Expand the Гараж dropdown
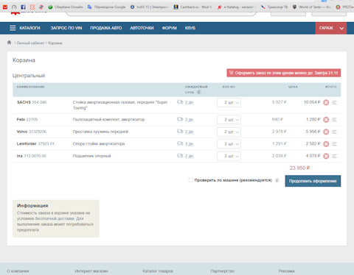The height and width of the screenshot is (275, 354). pyautogui.click(x=331, y=28)
